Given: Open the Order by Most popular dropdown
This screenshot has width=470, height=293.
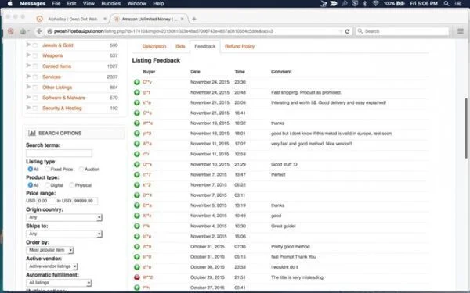Looking at the screenshot, I should pos(50,250).
